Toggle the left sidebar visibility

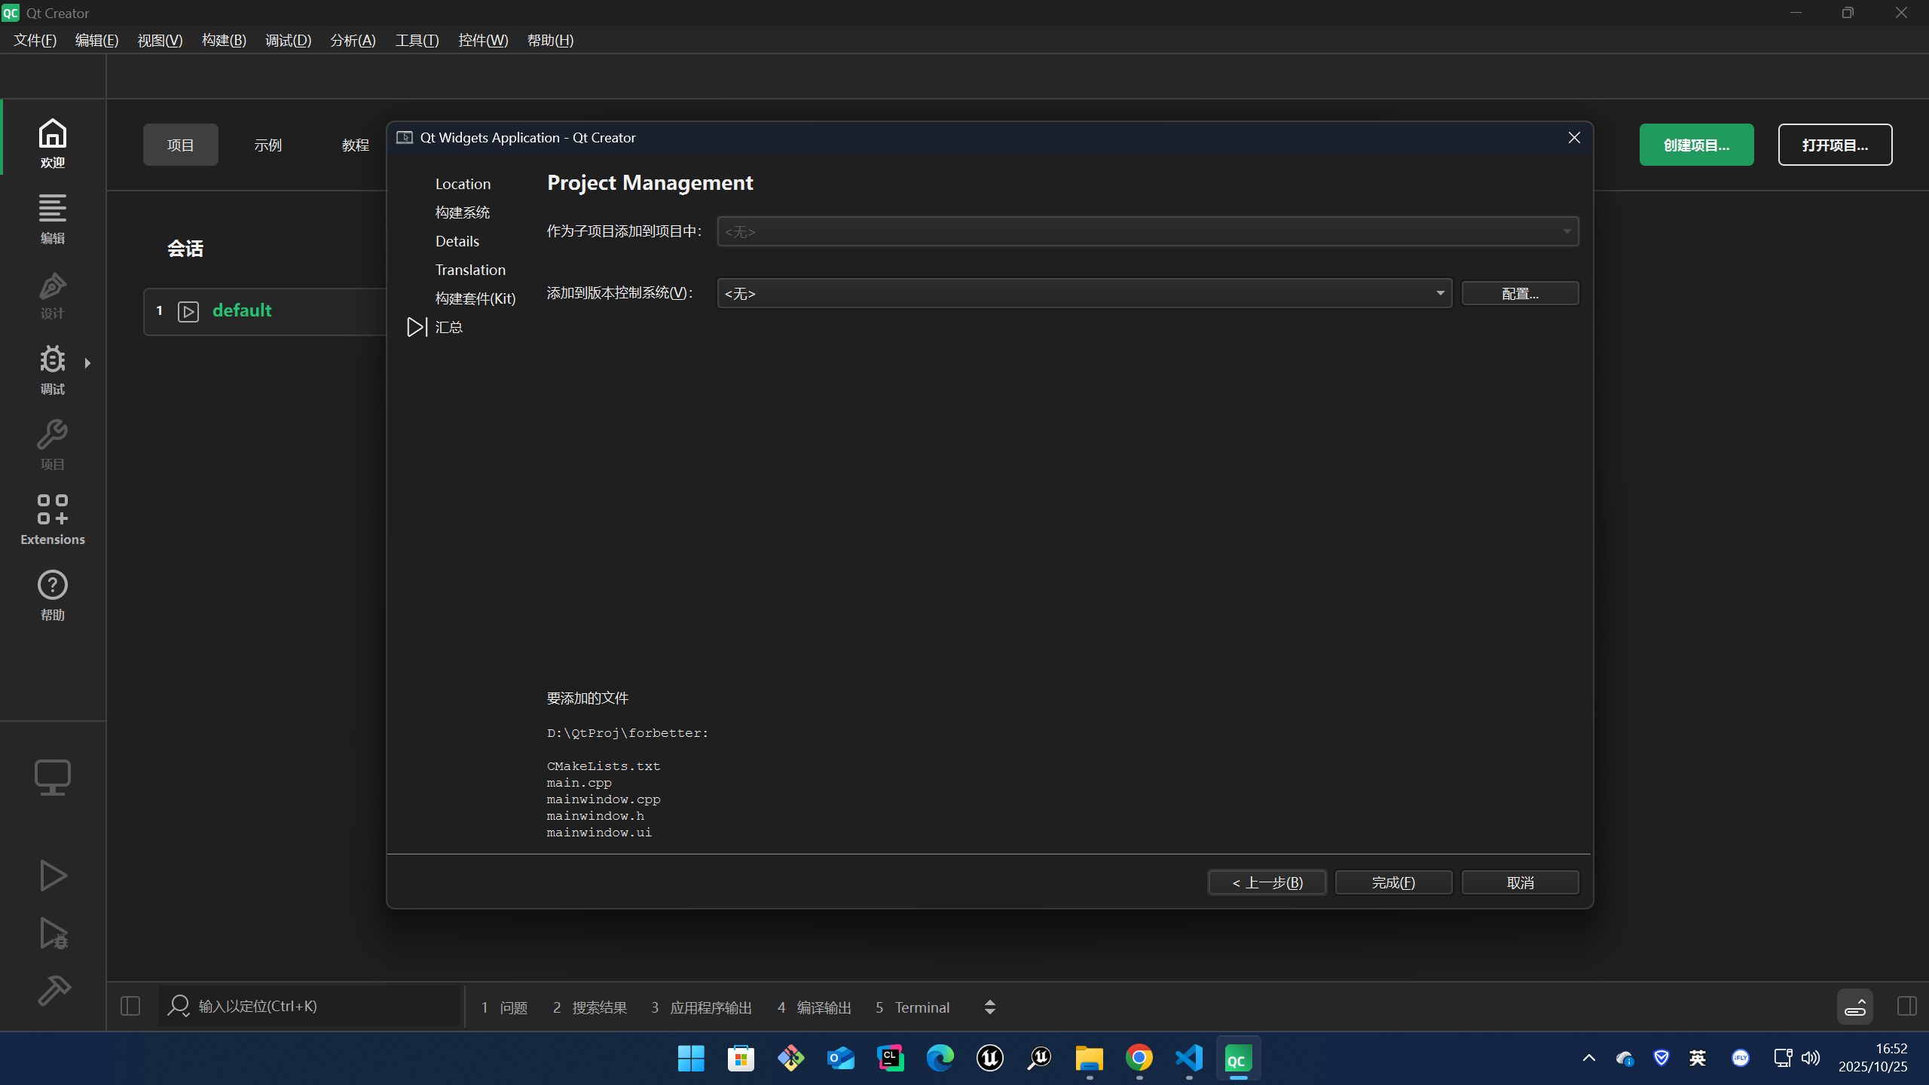(x=130, y=1006)
